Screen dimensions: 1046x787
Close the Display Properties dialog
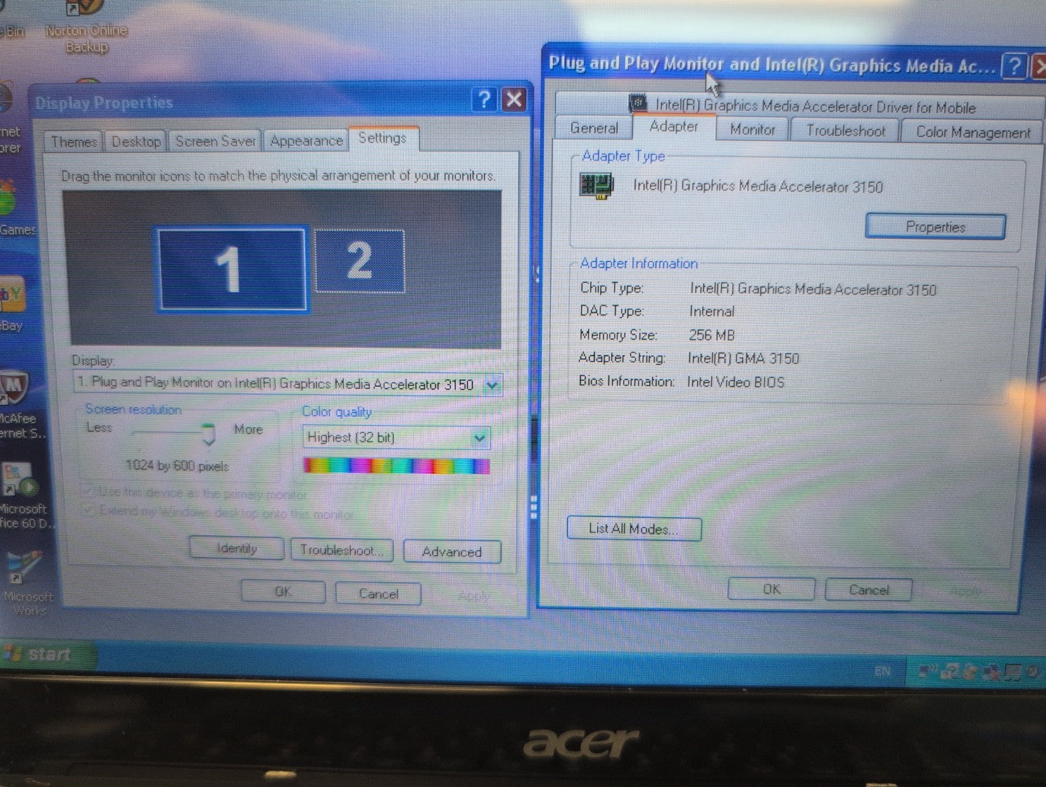515,99
